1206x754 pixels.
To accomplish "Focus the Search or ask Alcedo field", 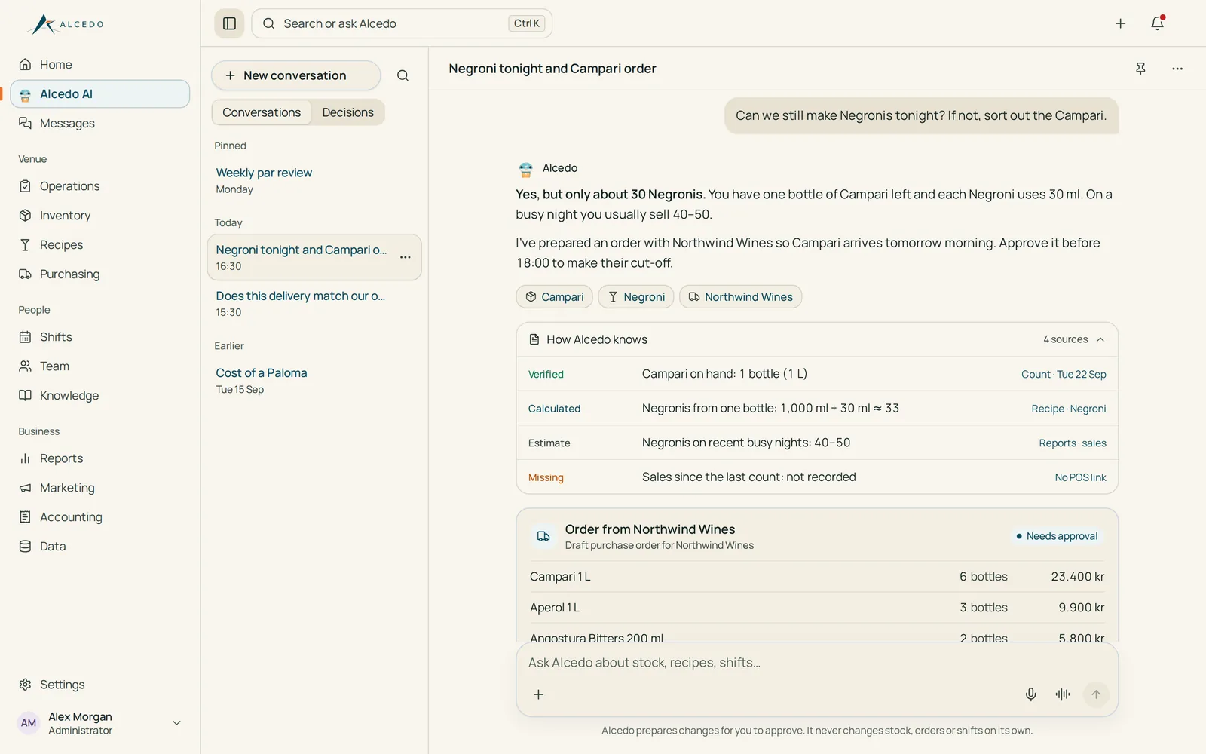I will click(402, 23).
